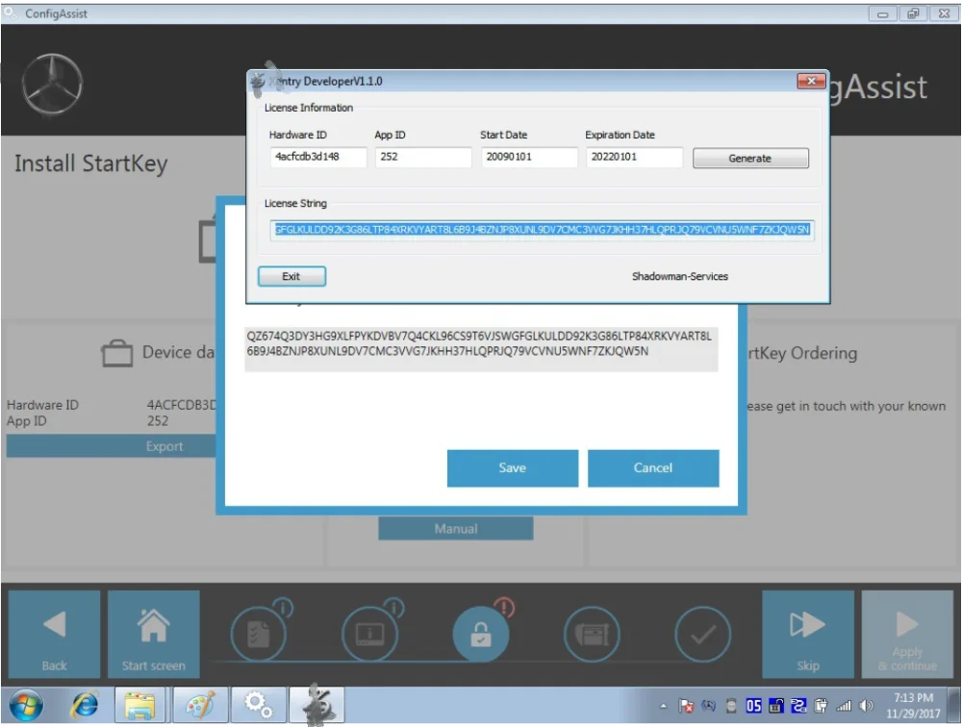Click the Generate button in Xentry Developer
This screenshot has height=727, width=962.
(x=750, y=158)
